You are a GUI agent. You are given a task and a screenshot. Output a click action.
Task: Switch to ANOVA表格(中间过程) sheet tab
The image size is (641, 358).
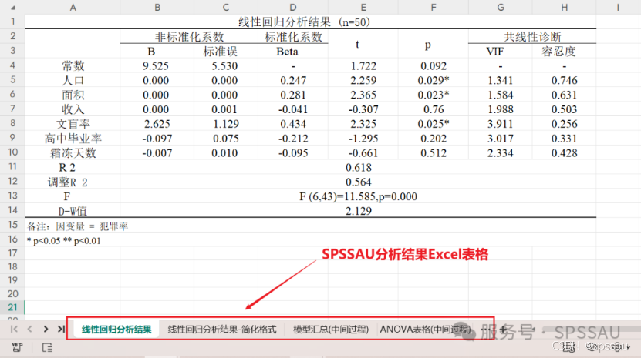(x=425, y=329)
